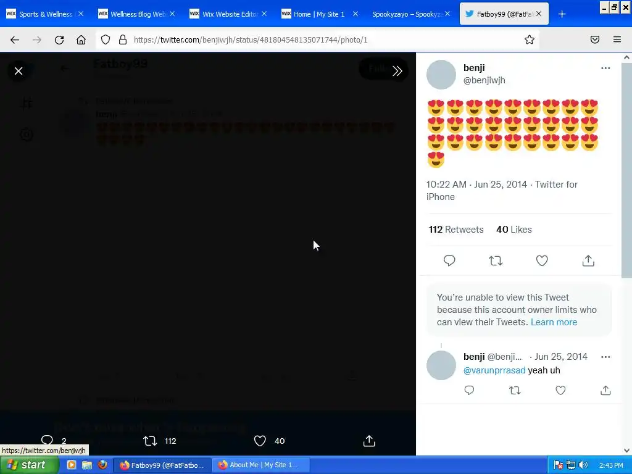
Task: Click the Jun 25, 2014 date on the reply
Action: click(x=561, y=357)
